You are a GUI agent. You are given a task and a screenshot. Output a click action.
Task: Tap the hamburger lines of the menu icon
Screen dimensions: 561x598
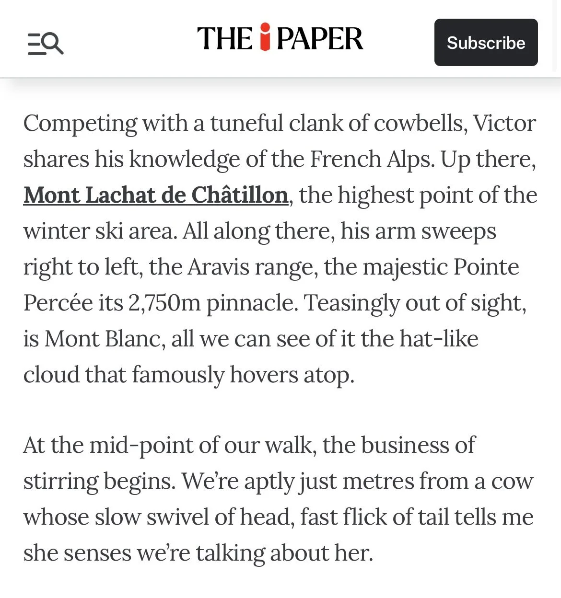click(x=36, y=44)
